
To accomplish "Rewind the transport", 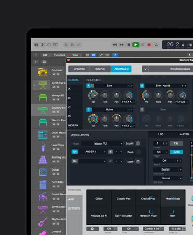I will (115, 45).
